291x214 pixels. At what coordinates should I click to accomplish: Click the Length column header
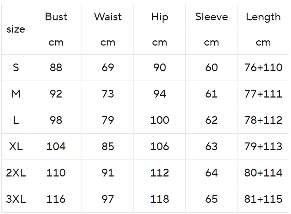263,17
